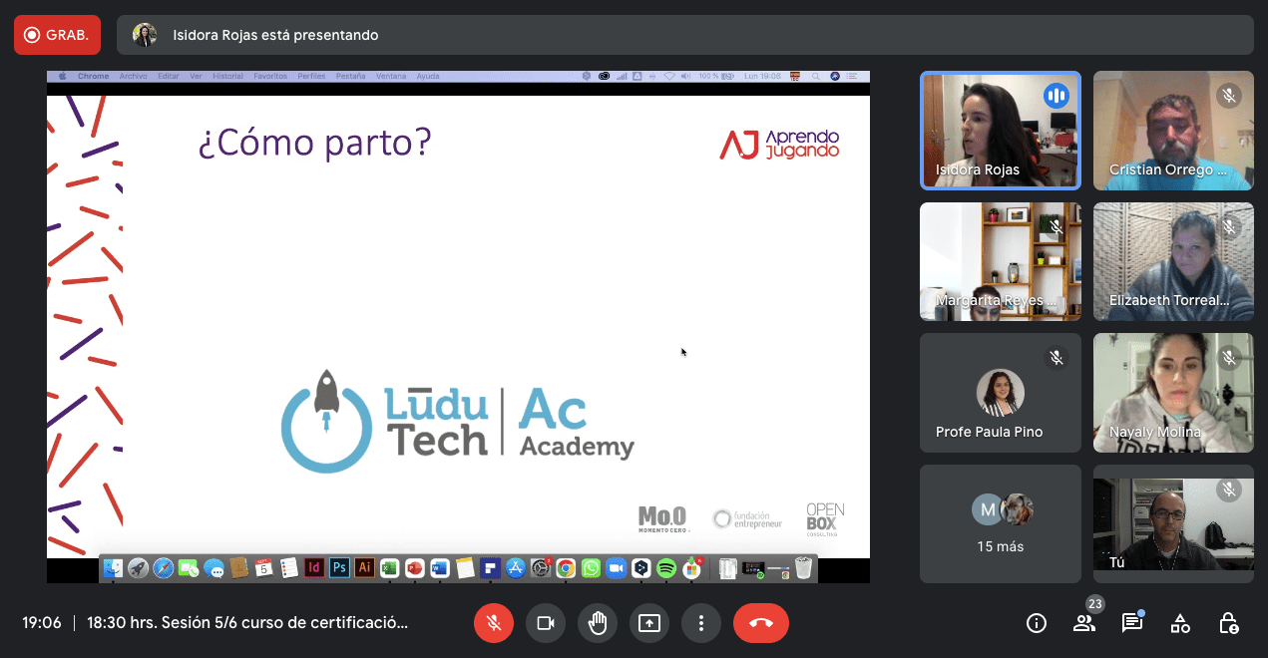The height and width of the screenshot is (658, 1268).
Task: Open the Historial menu
Action: point(228,76)
